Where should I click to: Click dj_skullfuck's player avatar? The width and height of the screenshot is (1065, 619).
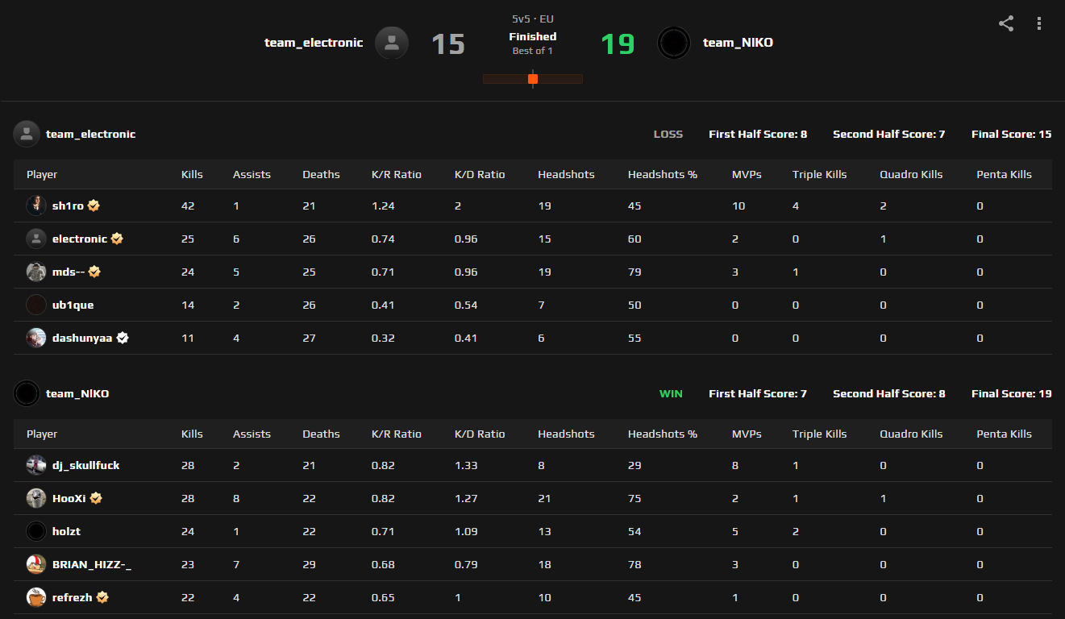(35, 465)
